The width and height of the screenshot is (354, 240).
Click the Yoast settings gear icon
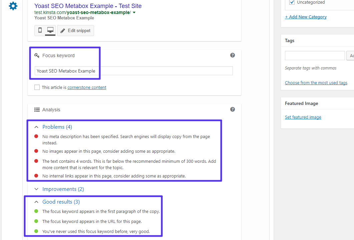13,6
